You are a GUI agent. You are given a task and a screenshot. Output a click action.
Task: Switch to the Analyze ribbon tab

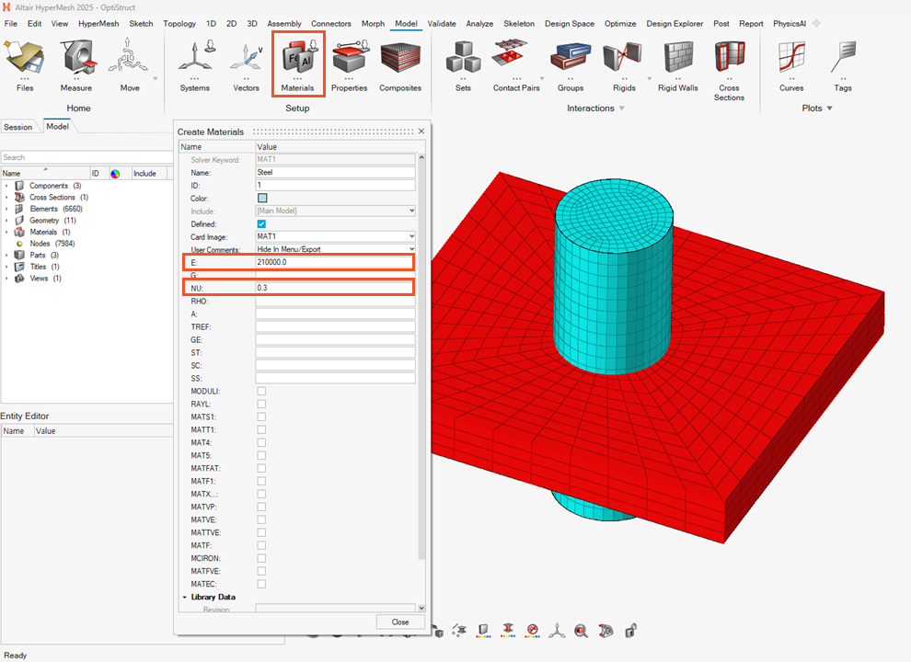479,24
